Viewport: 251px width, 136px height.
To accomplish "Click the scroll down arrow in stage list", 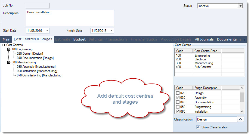I will point(242,111).
